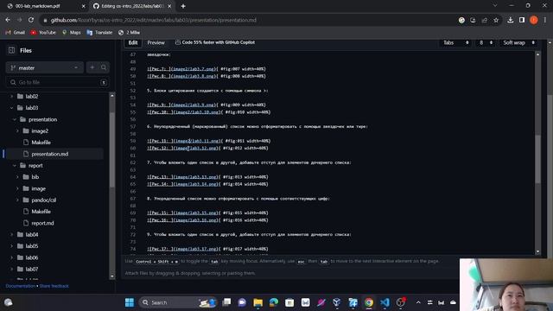This screenshot has height=311, width=553.
Task: Switch to the 003-lab_markdown.pdf browser tab
Action: click(41, 6)
